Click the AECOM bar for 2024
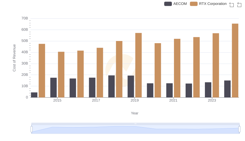Image resolution: width=245 pixels, height=141 pixels. 227,89
